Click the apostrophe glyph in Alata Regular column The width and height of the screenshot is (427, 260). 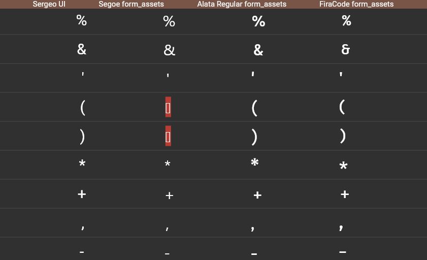coord(253,74)
